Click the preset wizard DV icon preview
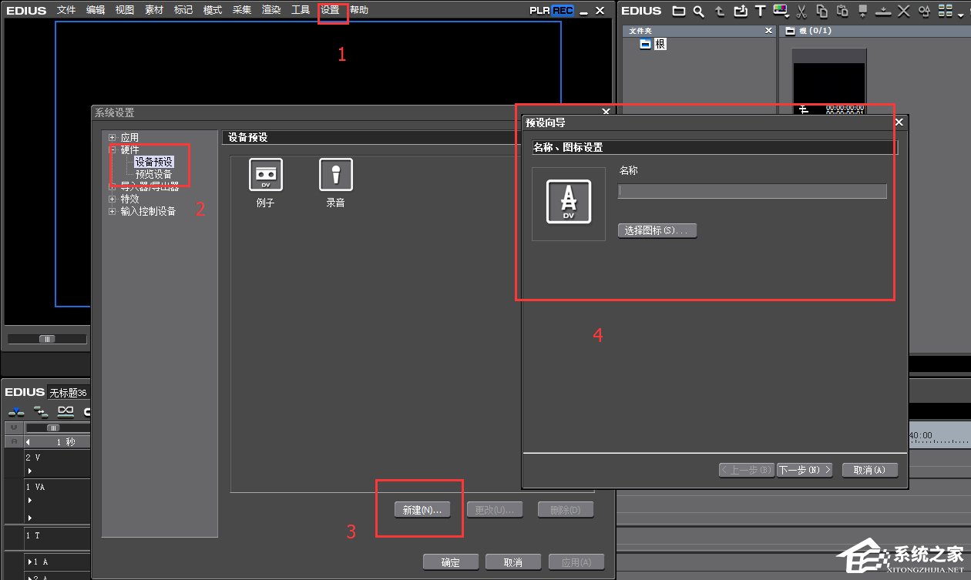This screenshot has height=580, width=971. click(569, 202)
